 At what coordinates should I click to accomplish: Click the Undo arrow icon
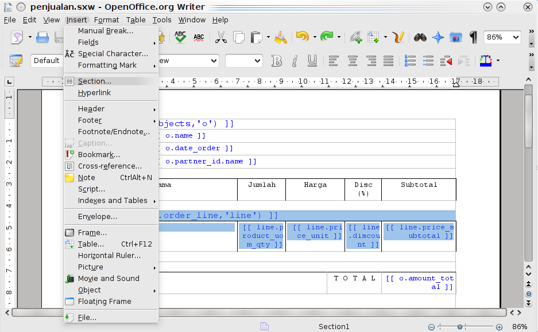point(302,37)
